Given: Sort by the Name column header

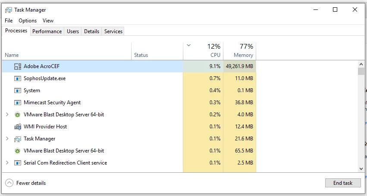Looking at the screenshot, I should (67, 51).
